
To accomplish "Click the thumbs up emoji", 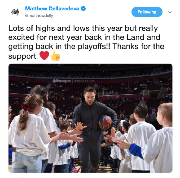I will (x=55, y=56).
